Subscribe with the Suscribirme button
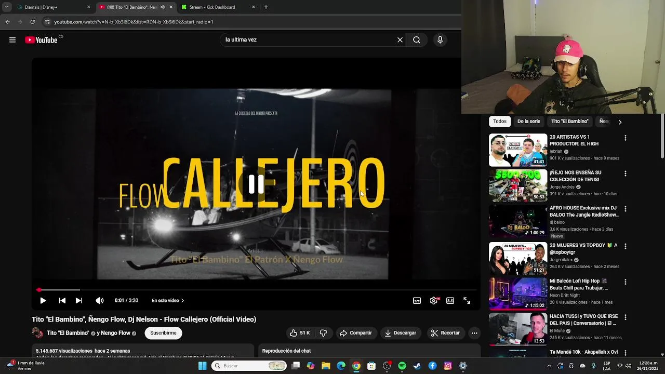665x374 pixels. point(163,333)
